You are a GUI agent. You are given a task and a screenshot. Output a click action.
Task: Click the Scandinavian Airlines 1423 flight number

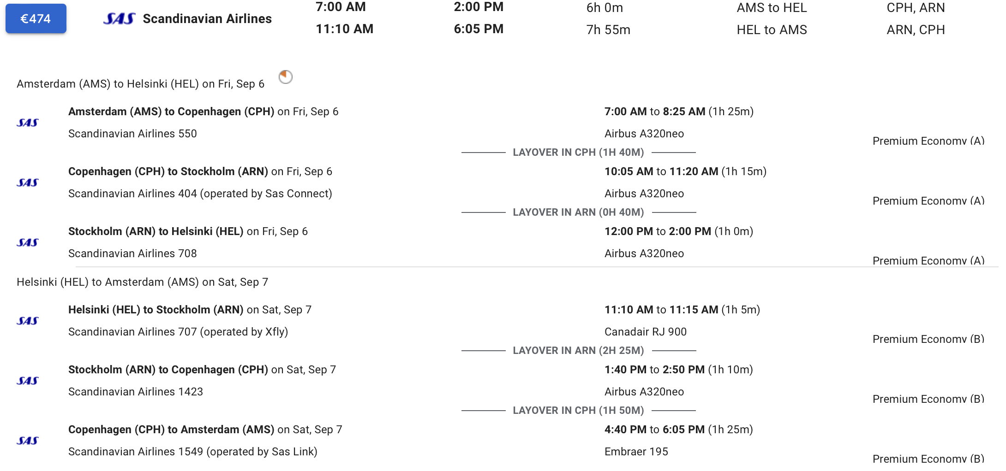[136, 392]
